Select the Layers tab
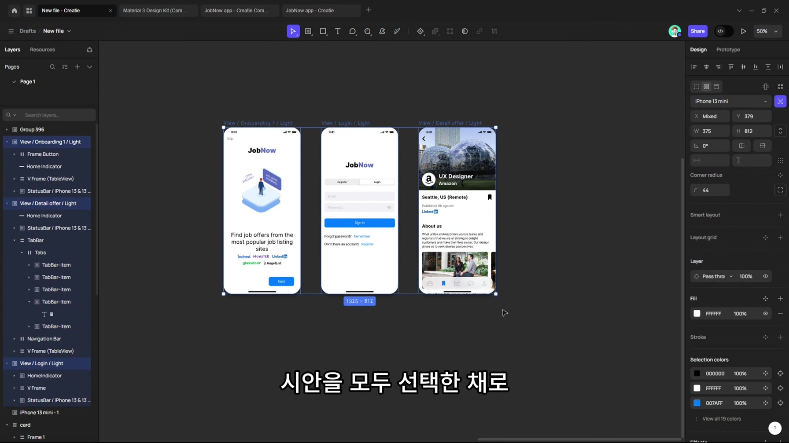The width and height of the screenshot is (789, 443). (12, 50)
